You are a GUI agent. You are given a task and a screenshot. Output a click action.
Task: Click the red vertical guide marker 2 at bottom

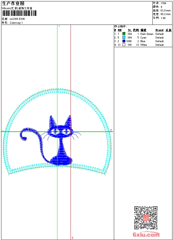(x=73, y=238)
